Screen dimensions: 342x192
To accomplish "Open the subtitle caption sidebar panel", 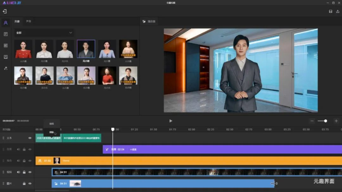I will [6, 57].
